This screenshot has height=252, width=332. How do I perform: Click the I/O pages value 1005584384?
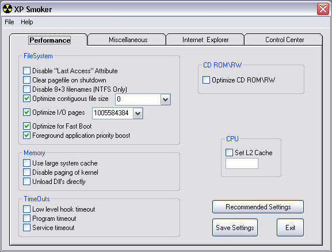(113, 113)
